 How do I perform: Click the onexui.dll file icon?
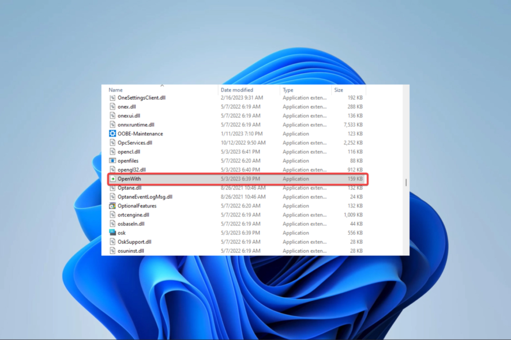(112, 116)
